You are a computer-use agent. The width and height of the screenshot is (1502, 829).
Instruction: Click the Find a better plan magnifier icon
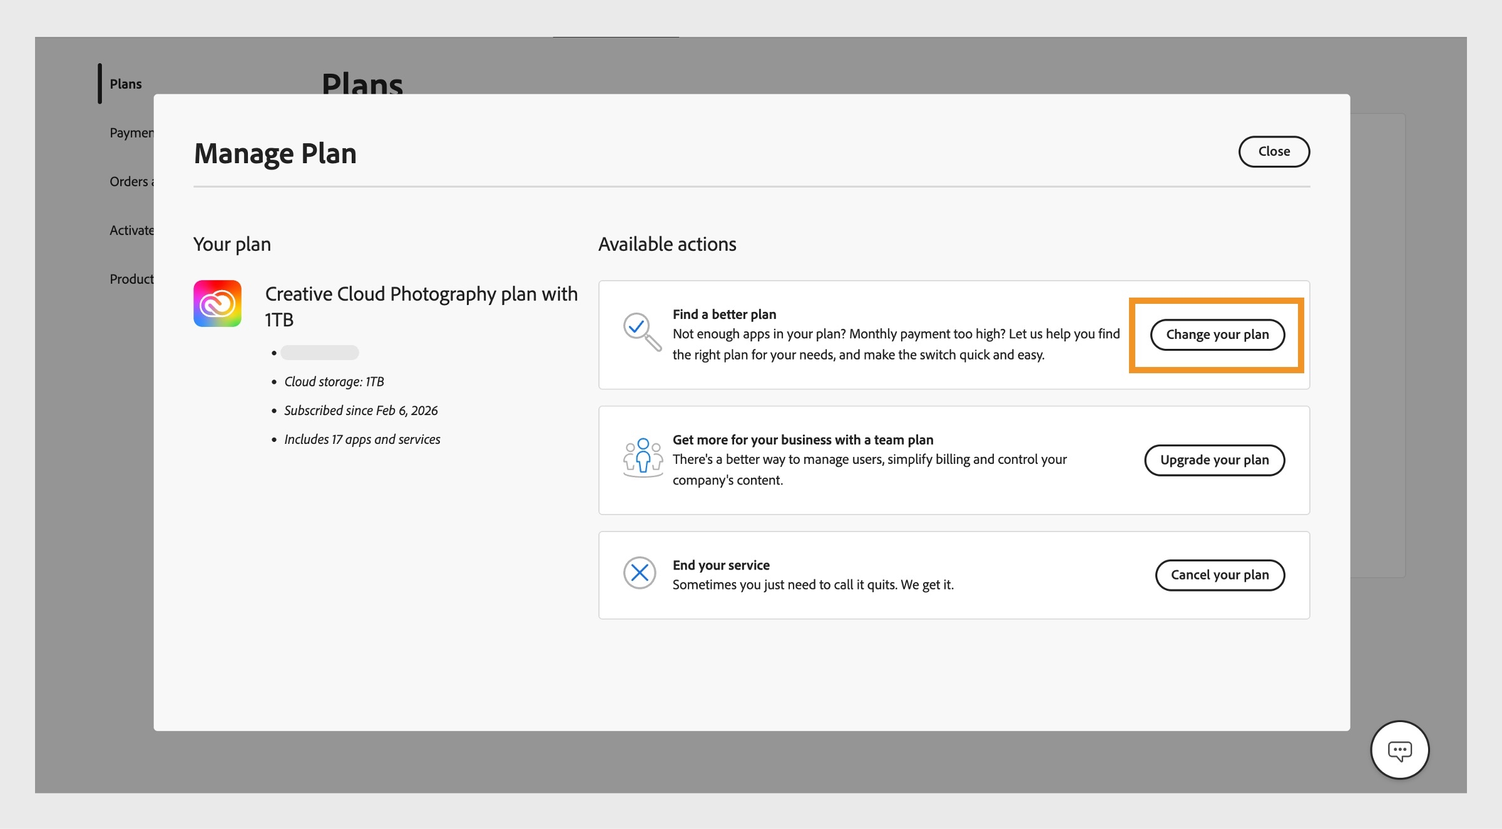(x=641, y=332)
